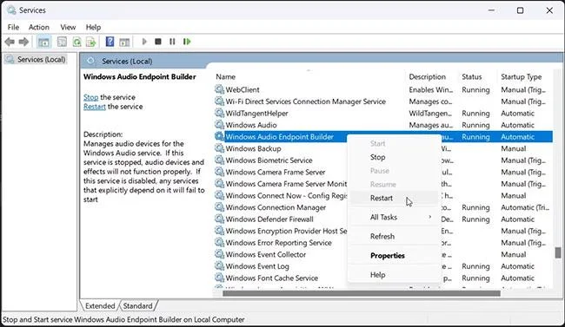Open the Help menu in menu bar

[x=93, y=27]
